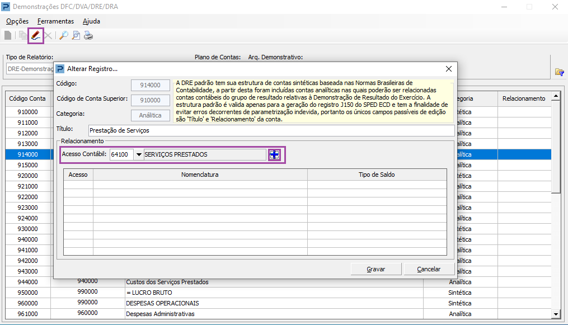Click the Copy record icon
Viewport: 568px width, 325px height.
(x=23, y=35)
